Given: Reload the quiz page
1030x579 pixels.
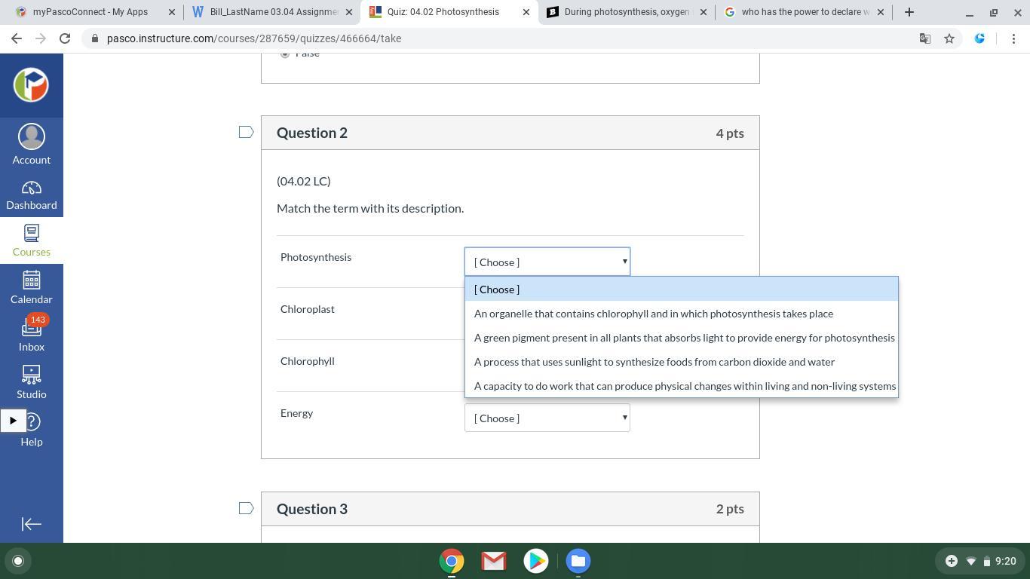Looking at the screenshot, I should point(65,38).
